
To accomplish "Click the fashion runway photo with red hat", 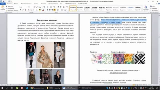I will coord(31,55).
